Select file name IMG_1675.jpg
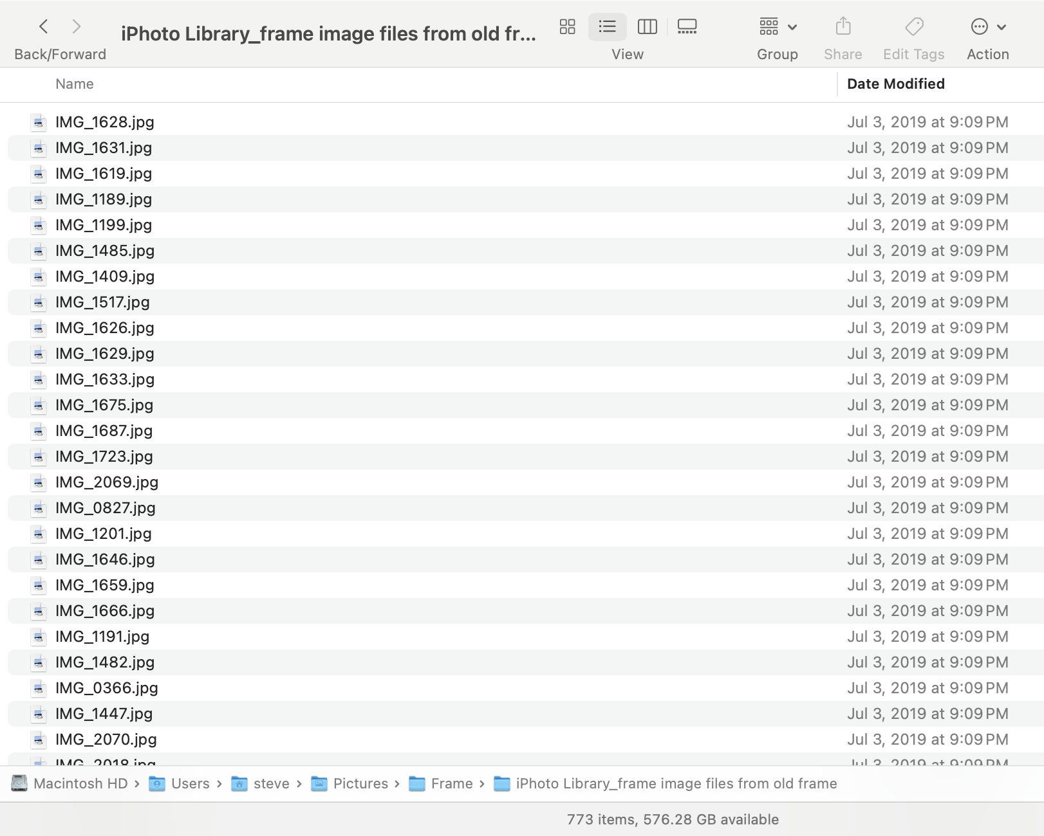The height and width of the screenshot is (836, 1044). [104, 405]
